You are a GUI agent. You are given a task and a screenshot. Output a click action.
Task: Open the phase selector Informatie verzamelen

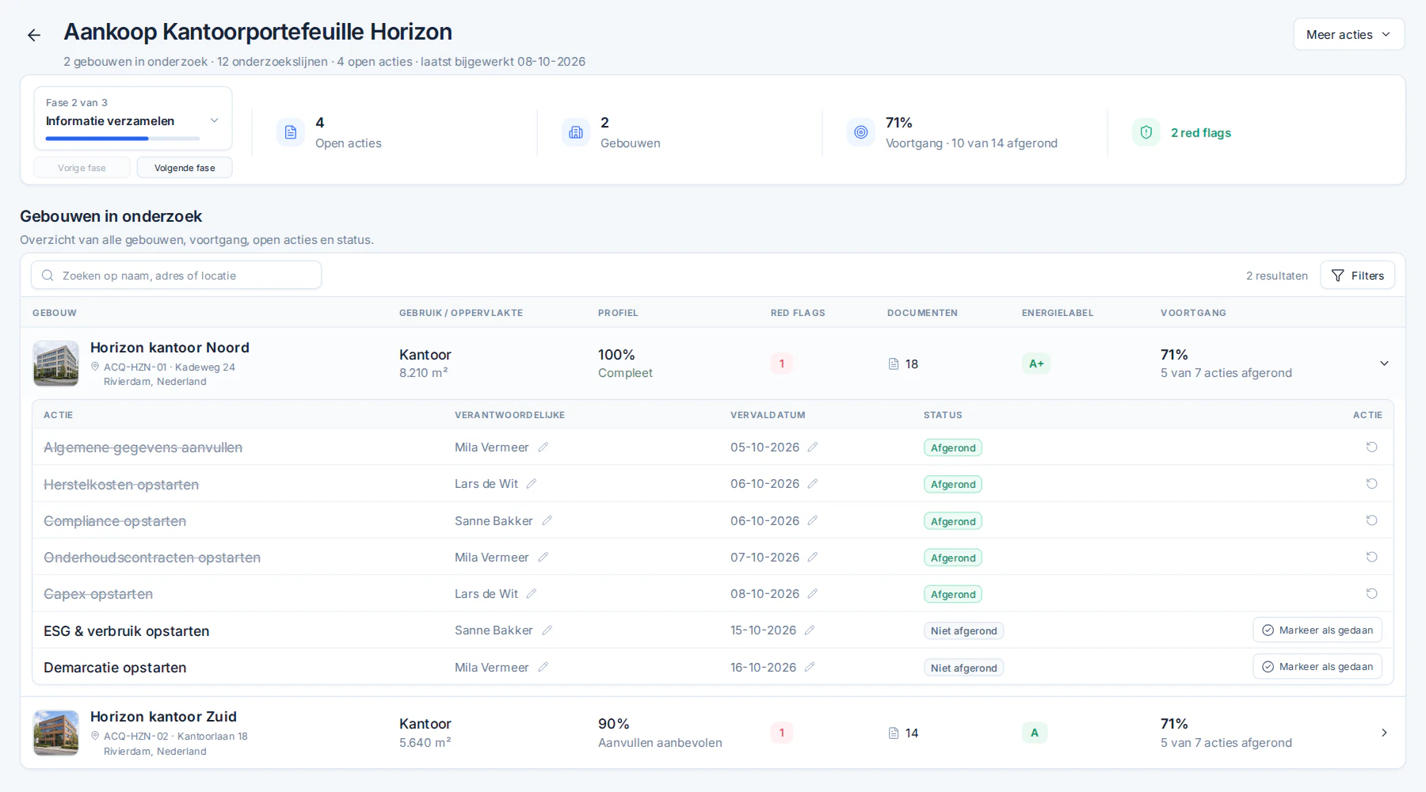coord(132,119)
